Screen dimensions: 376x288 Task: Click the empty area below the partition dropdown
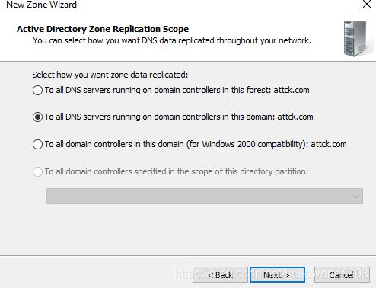point(188,229)
